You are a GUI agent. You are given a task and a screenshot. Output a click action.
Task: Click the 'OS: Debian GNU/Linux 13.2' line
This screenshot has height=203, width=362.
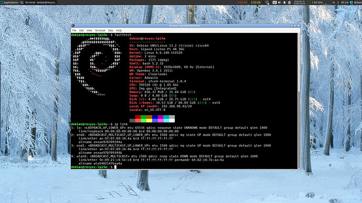pyautogui.click(x=169, y=46)
